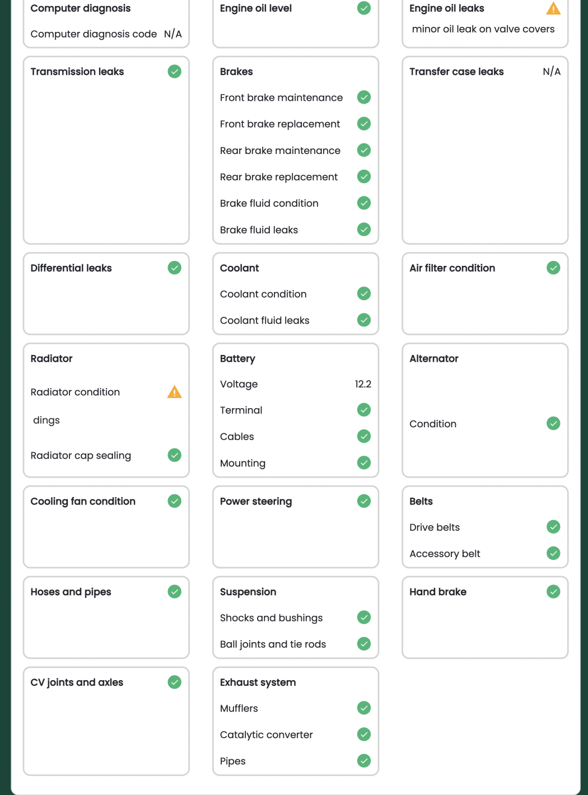Viewport: 588px width, 795px height.
Task: Click the Computer diagnosis code N/A value
Action: [172, 34]
